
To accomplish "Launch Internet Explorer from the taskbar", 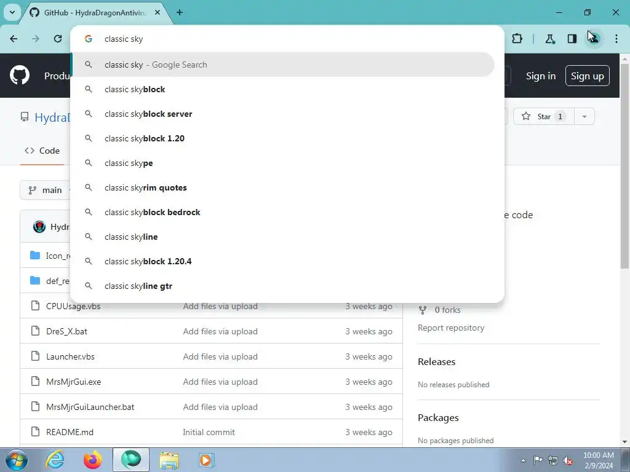I will [x=55, y=460].
